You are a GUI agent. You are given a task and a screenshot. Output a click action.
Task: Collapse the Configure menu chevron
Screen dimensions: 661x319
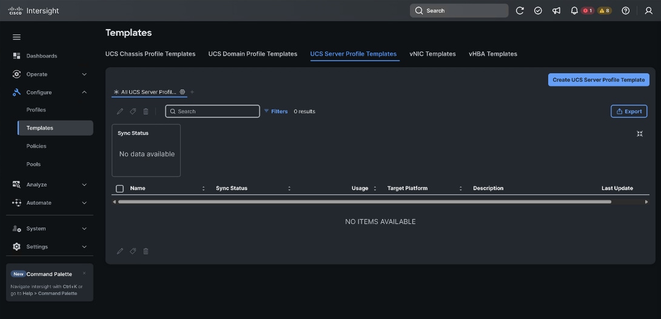pyautogui.click(x=84, y=92)
